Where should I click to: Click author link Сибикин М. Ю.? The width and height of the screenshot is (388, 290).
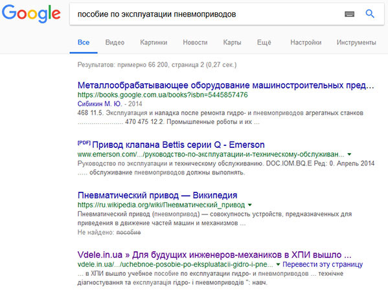coord(100,103)
